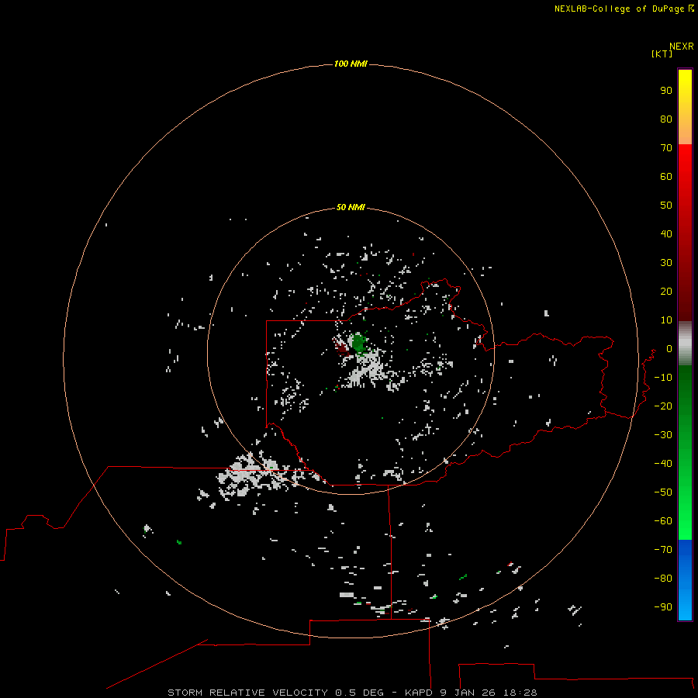Click the -70 value on velocity scale
This screenshot has width=698, height=698.
(x=663, y=550)
